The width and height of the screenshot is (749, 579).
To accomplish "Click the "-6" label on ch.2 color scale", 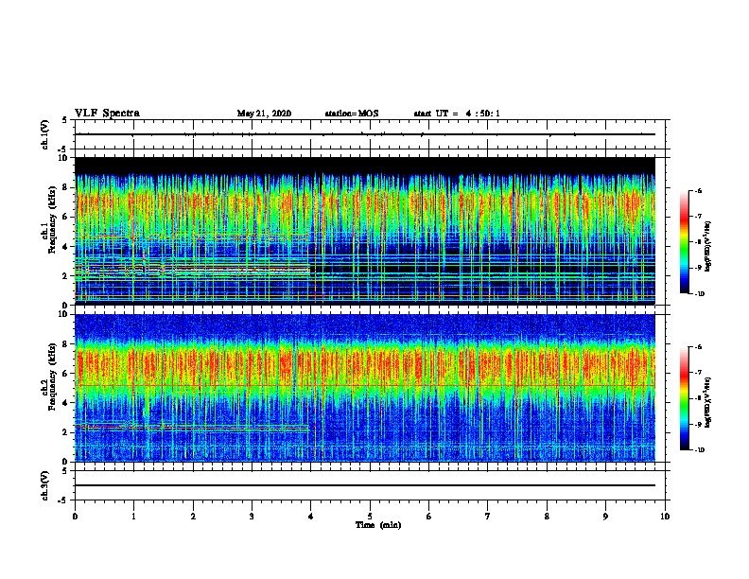I will [x=698, y=347].
